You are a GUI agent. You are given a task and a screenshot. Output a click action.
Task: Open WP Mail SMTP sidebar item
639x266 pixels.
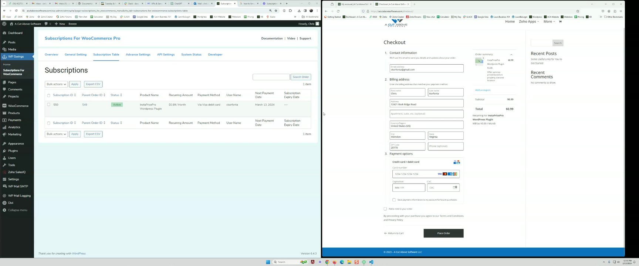click(x=18, y=186)
